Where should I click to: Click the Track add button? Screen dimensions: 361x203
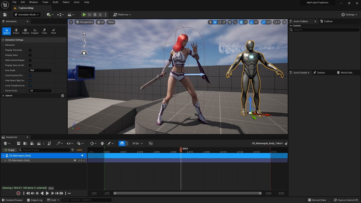[x=9, y=150]
